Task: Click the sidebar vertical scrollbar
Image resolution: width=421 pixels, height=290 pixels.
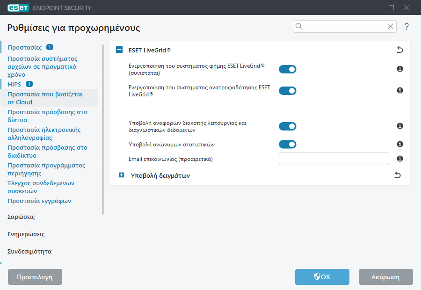Action: (x=103, y=130)
